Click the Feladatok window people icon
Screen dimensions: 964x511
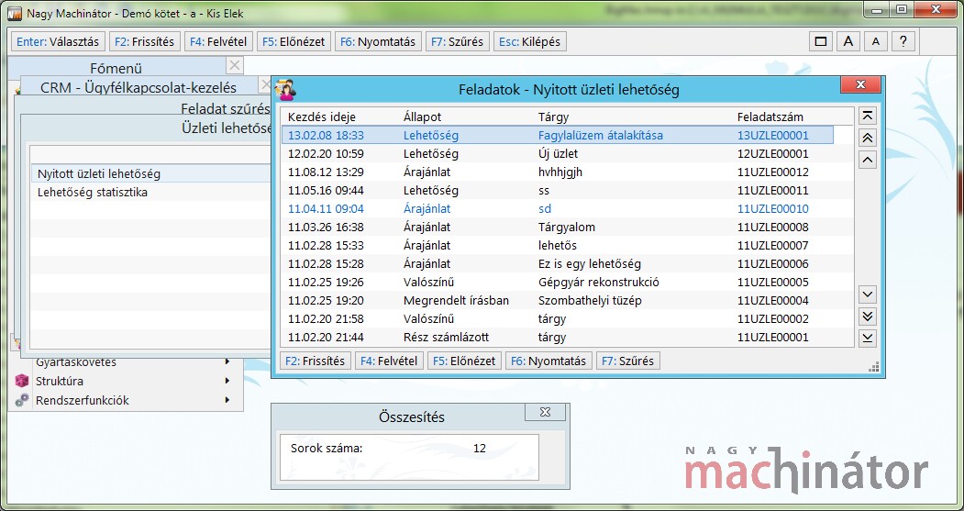(x=286, y=90)
